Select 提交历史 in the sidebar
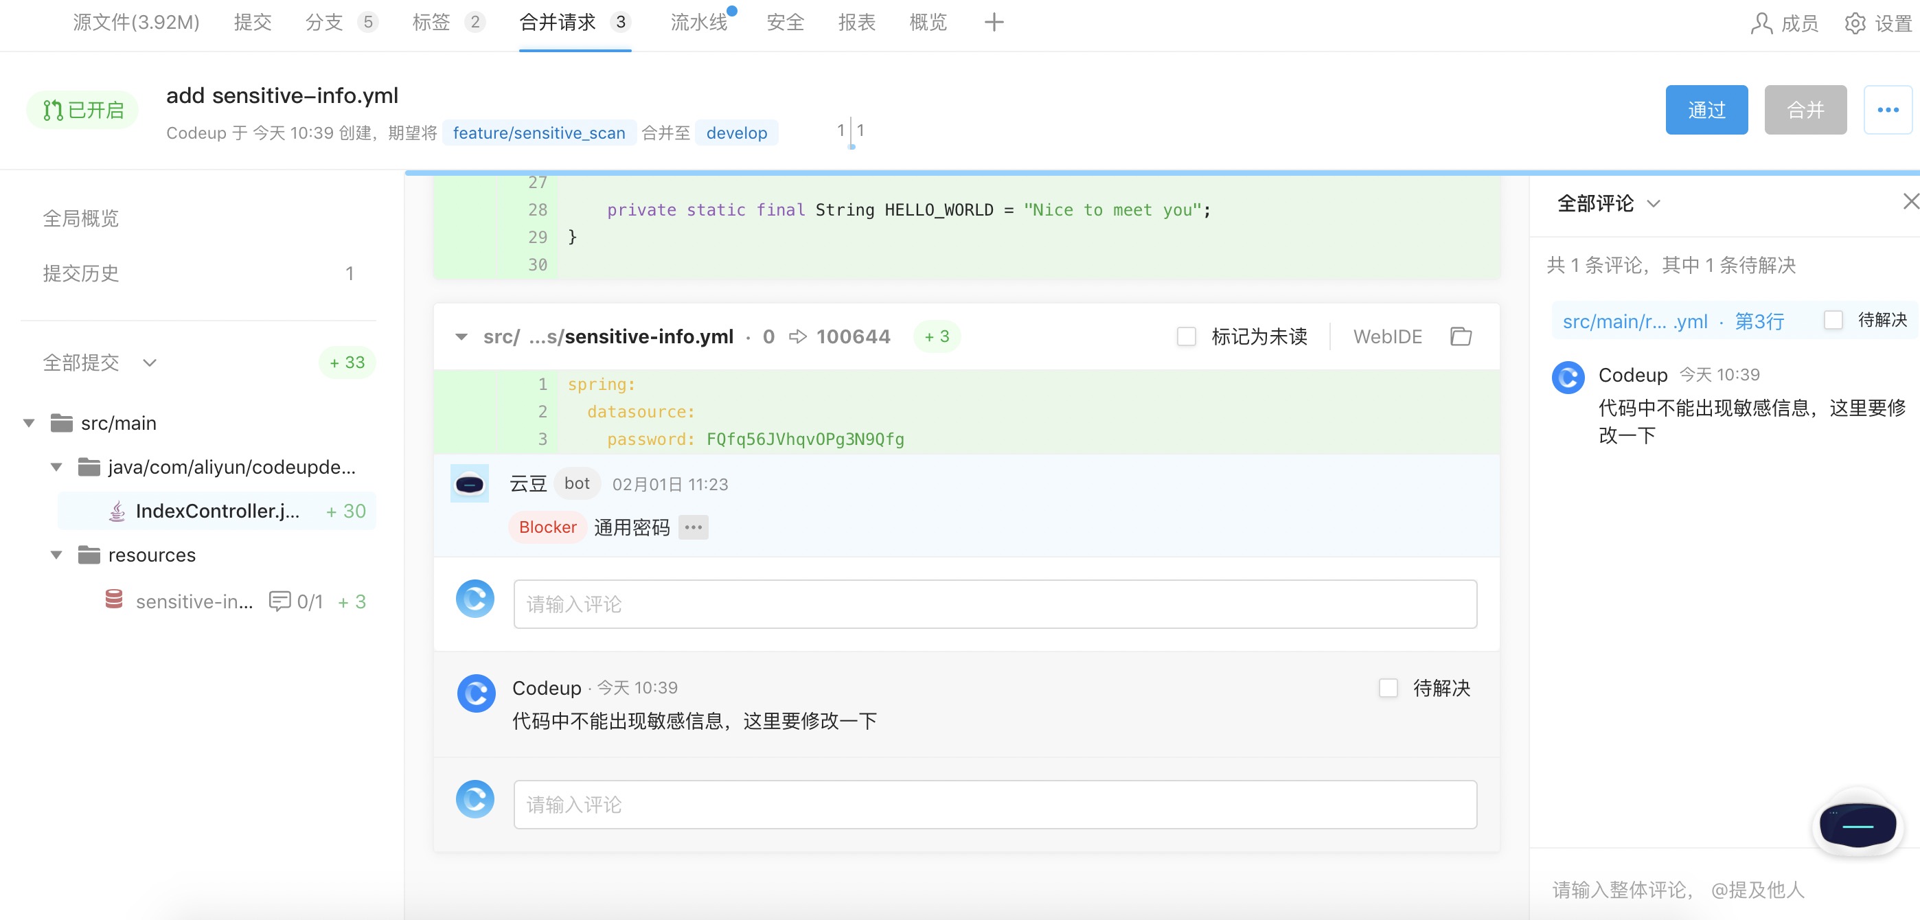The image size is (1920, 920). (x=80, y=273)
